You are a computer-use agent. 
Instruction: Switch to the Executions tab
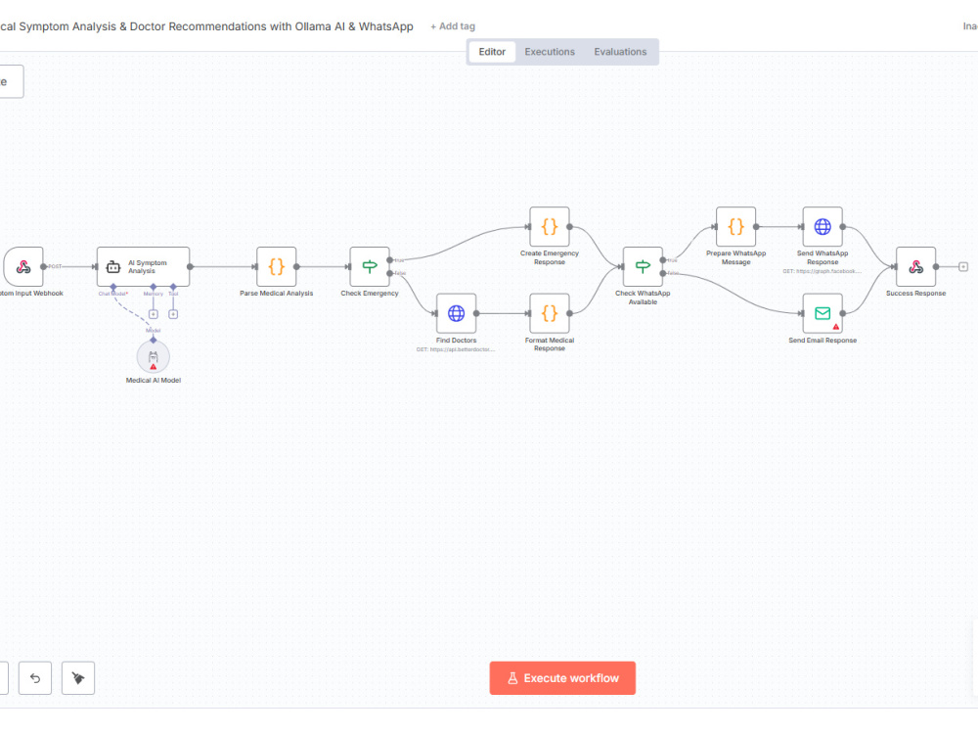tap(550, 52)
